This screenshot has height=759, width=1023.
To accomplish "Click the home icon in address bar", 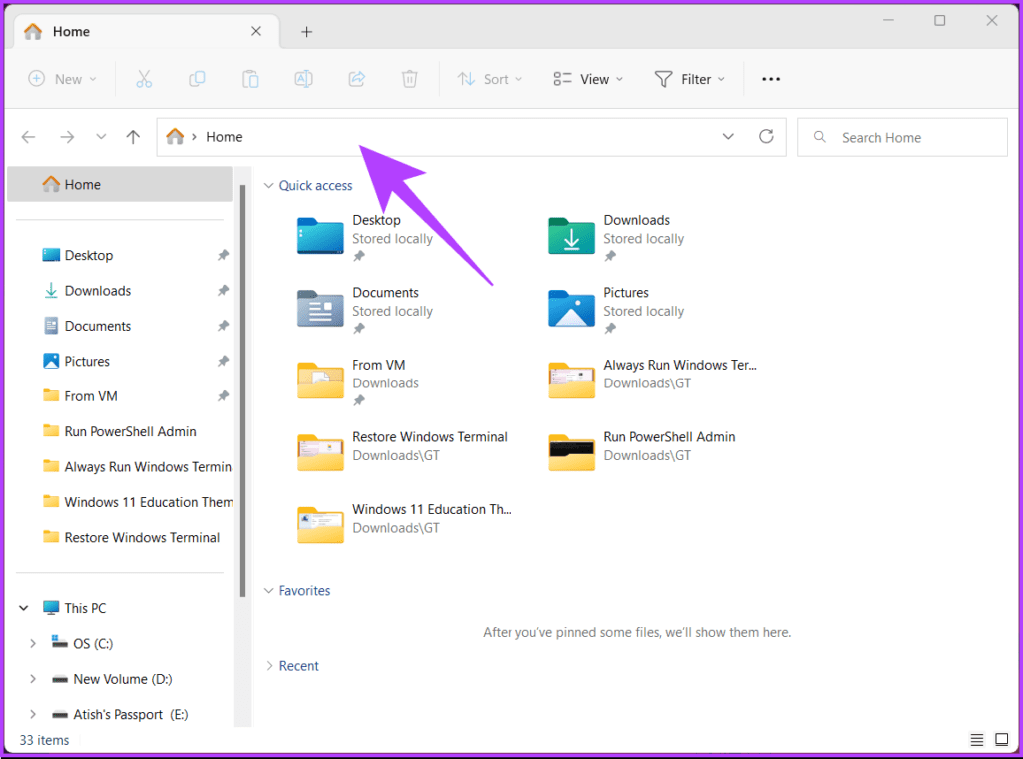I will click(x=175, y=136).
